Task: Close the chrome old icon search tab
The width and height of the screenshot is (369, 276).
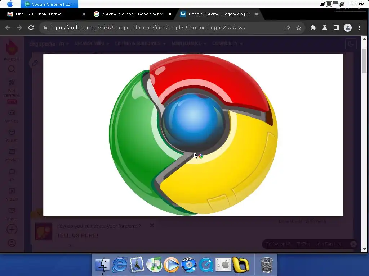Action: click(170, 14)
